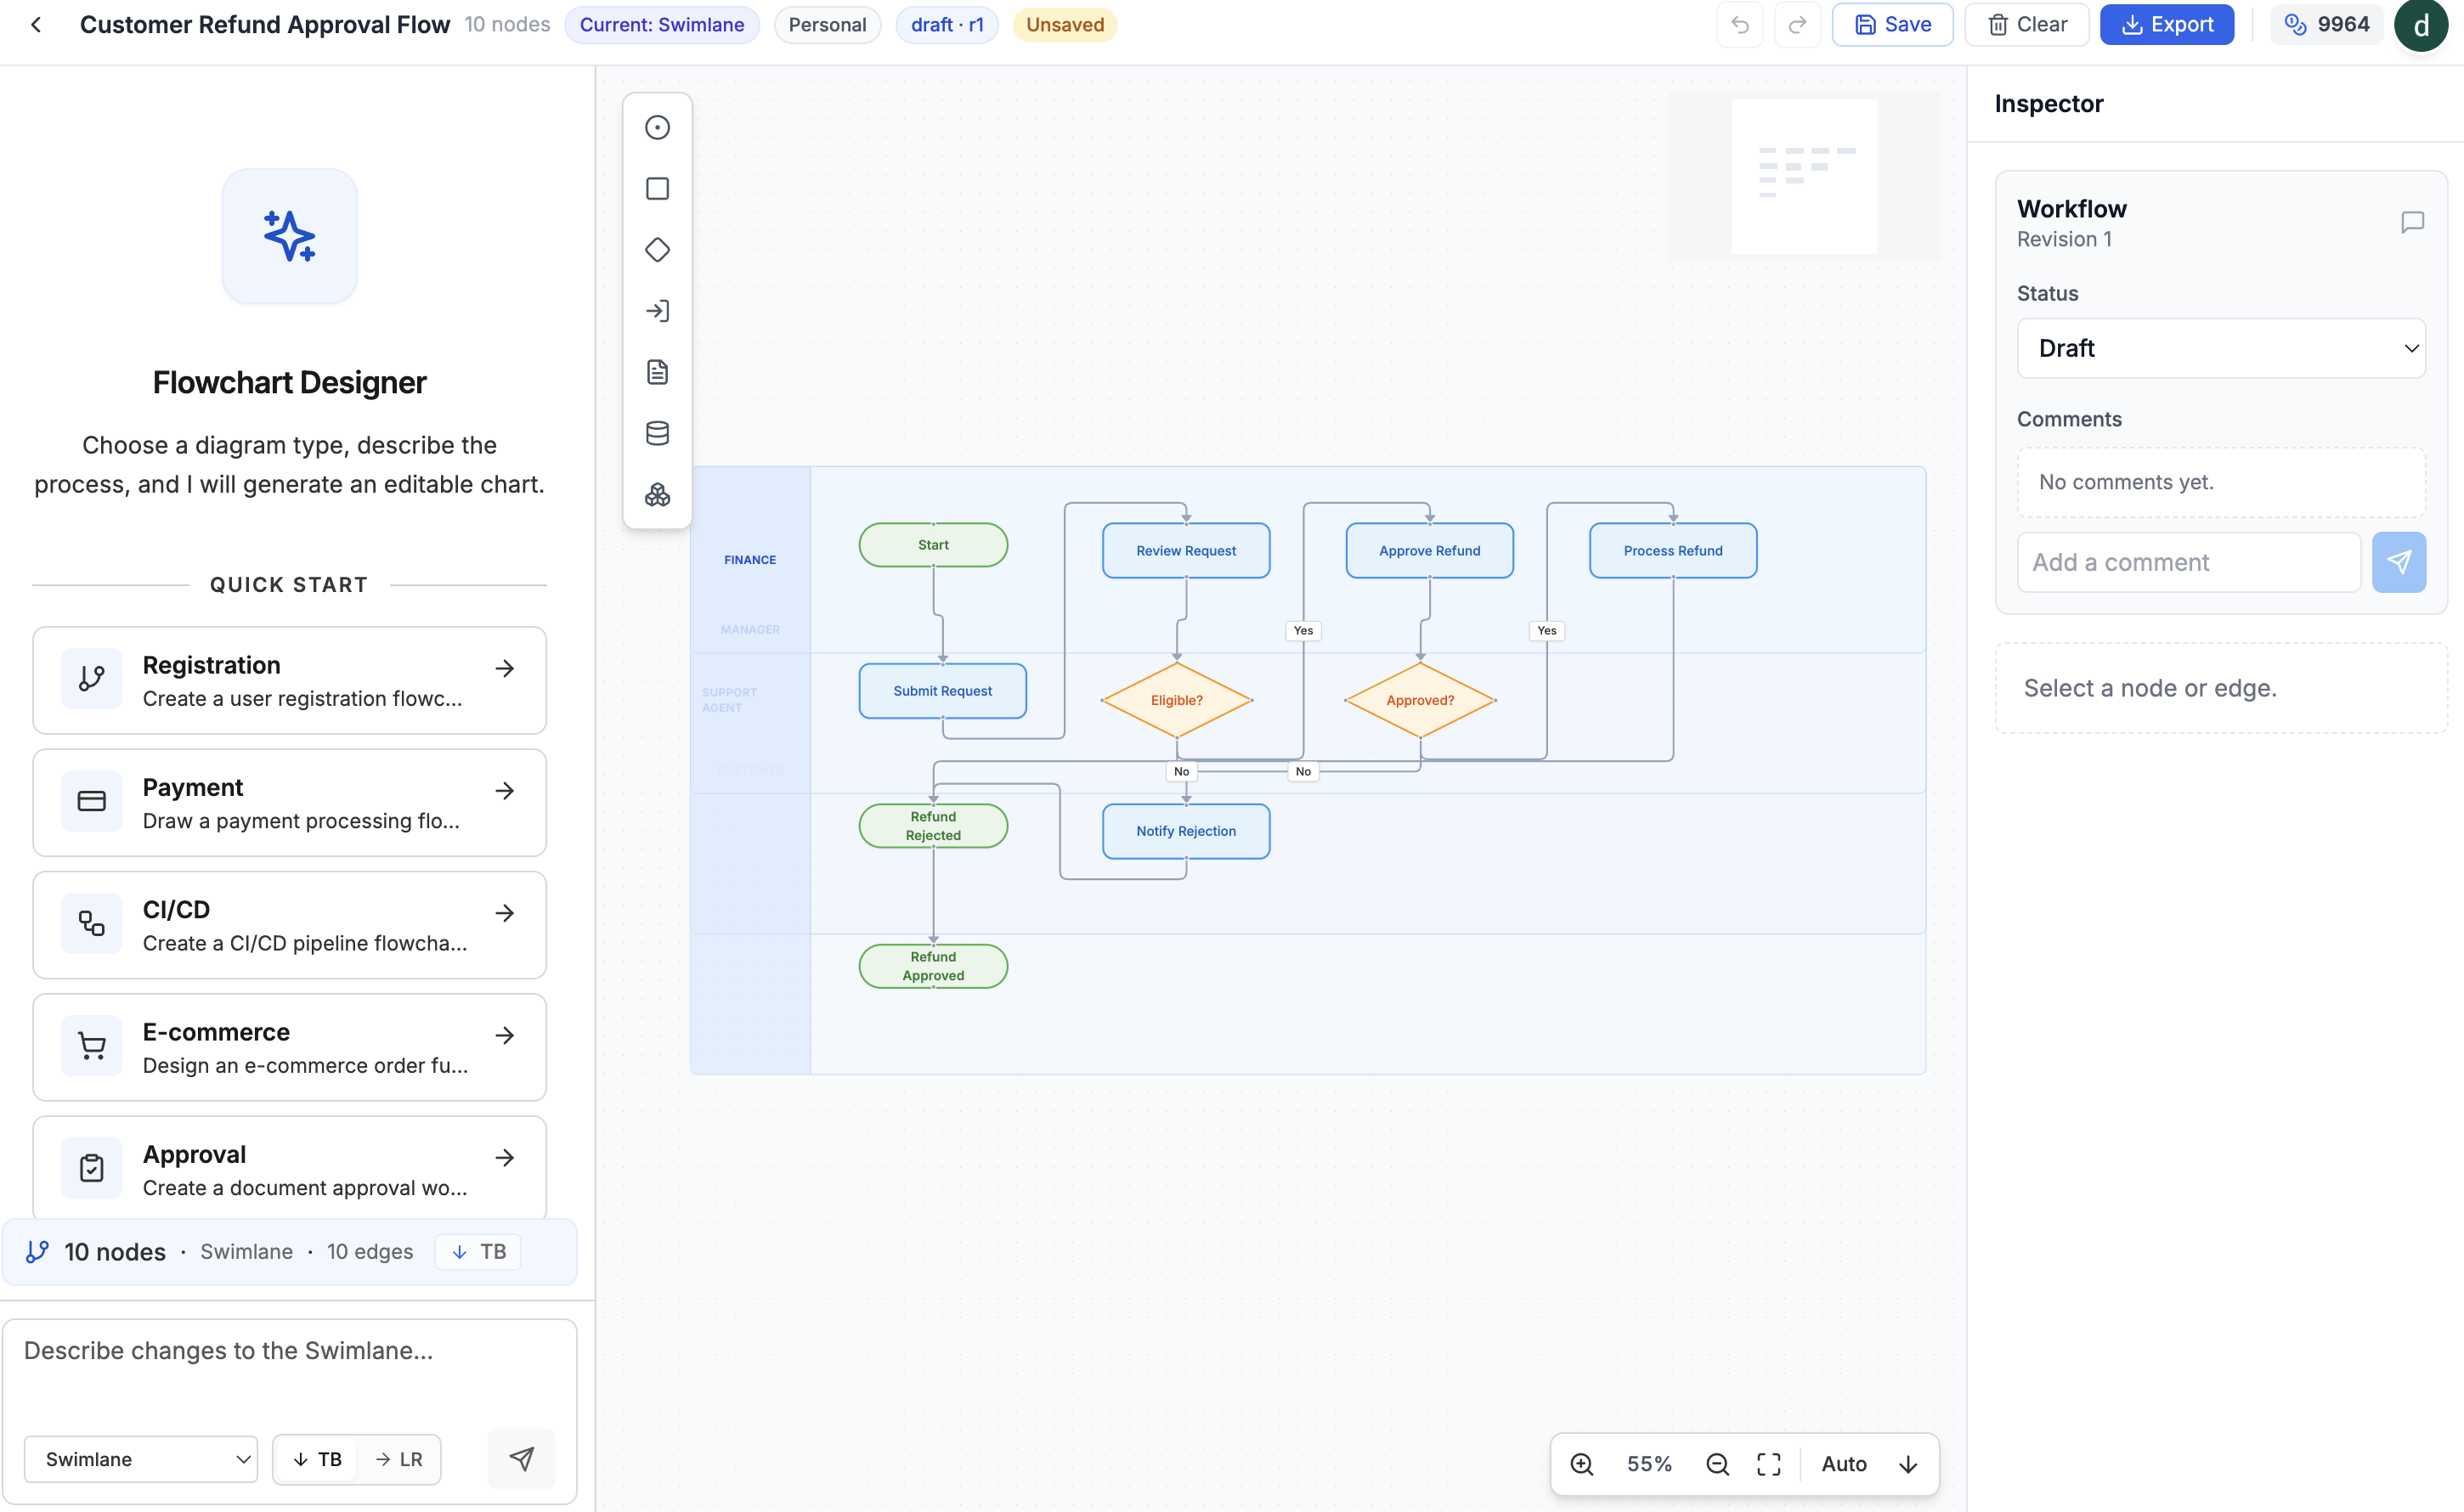Select the database cylinder node tool
Screen dimensions: 2464x1512
click(x=657, y=433)
